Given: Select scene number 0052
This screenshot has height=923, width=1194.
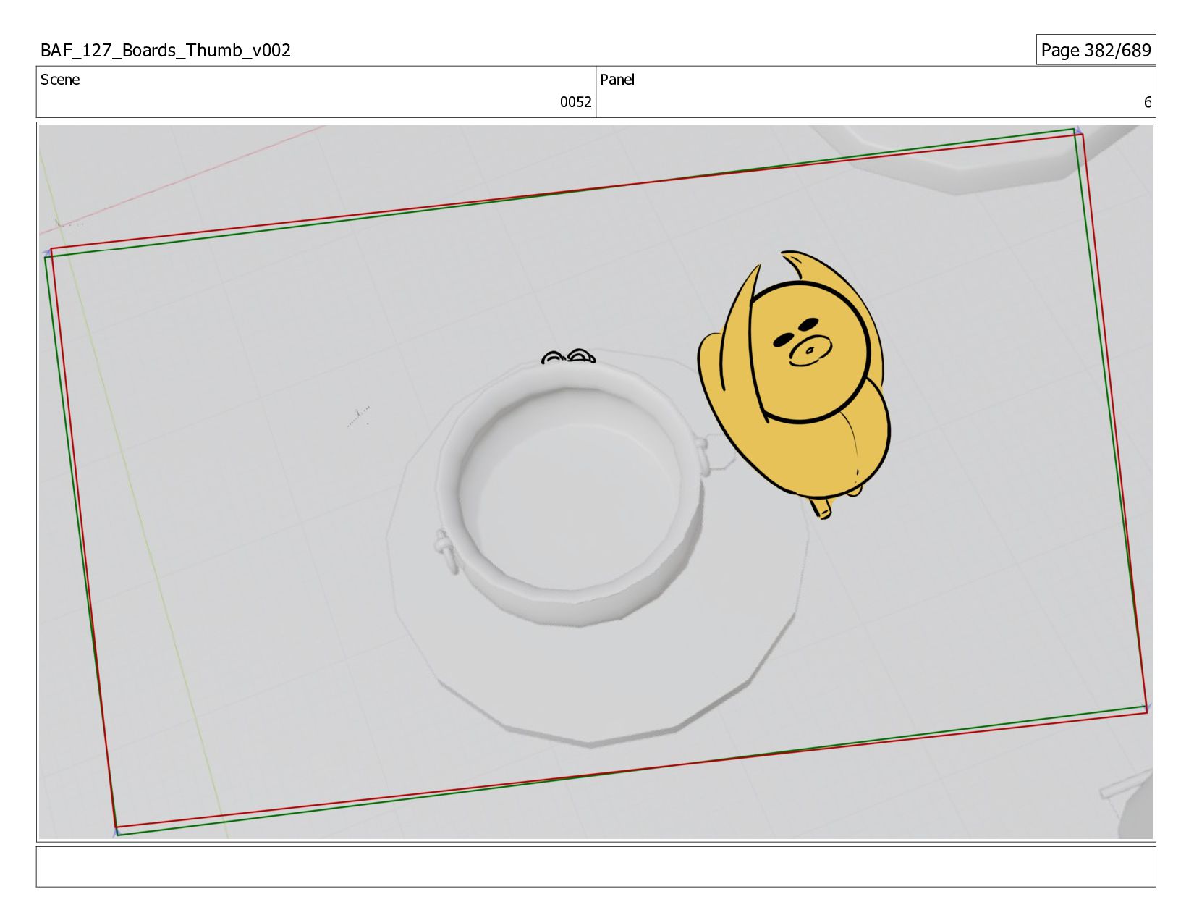Looking at the screenshot, I should coord(575,102).
